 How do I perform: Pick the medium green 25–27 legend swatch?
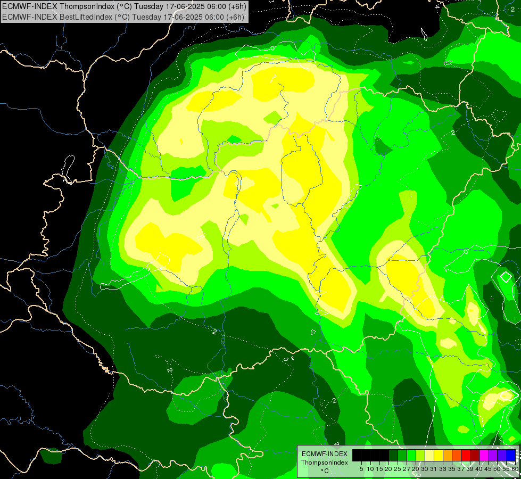point(402,455)
